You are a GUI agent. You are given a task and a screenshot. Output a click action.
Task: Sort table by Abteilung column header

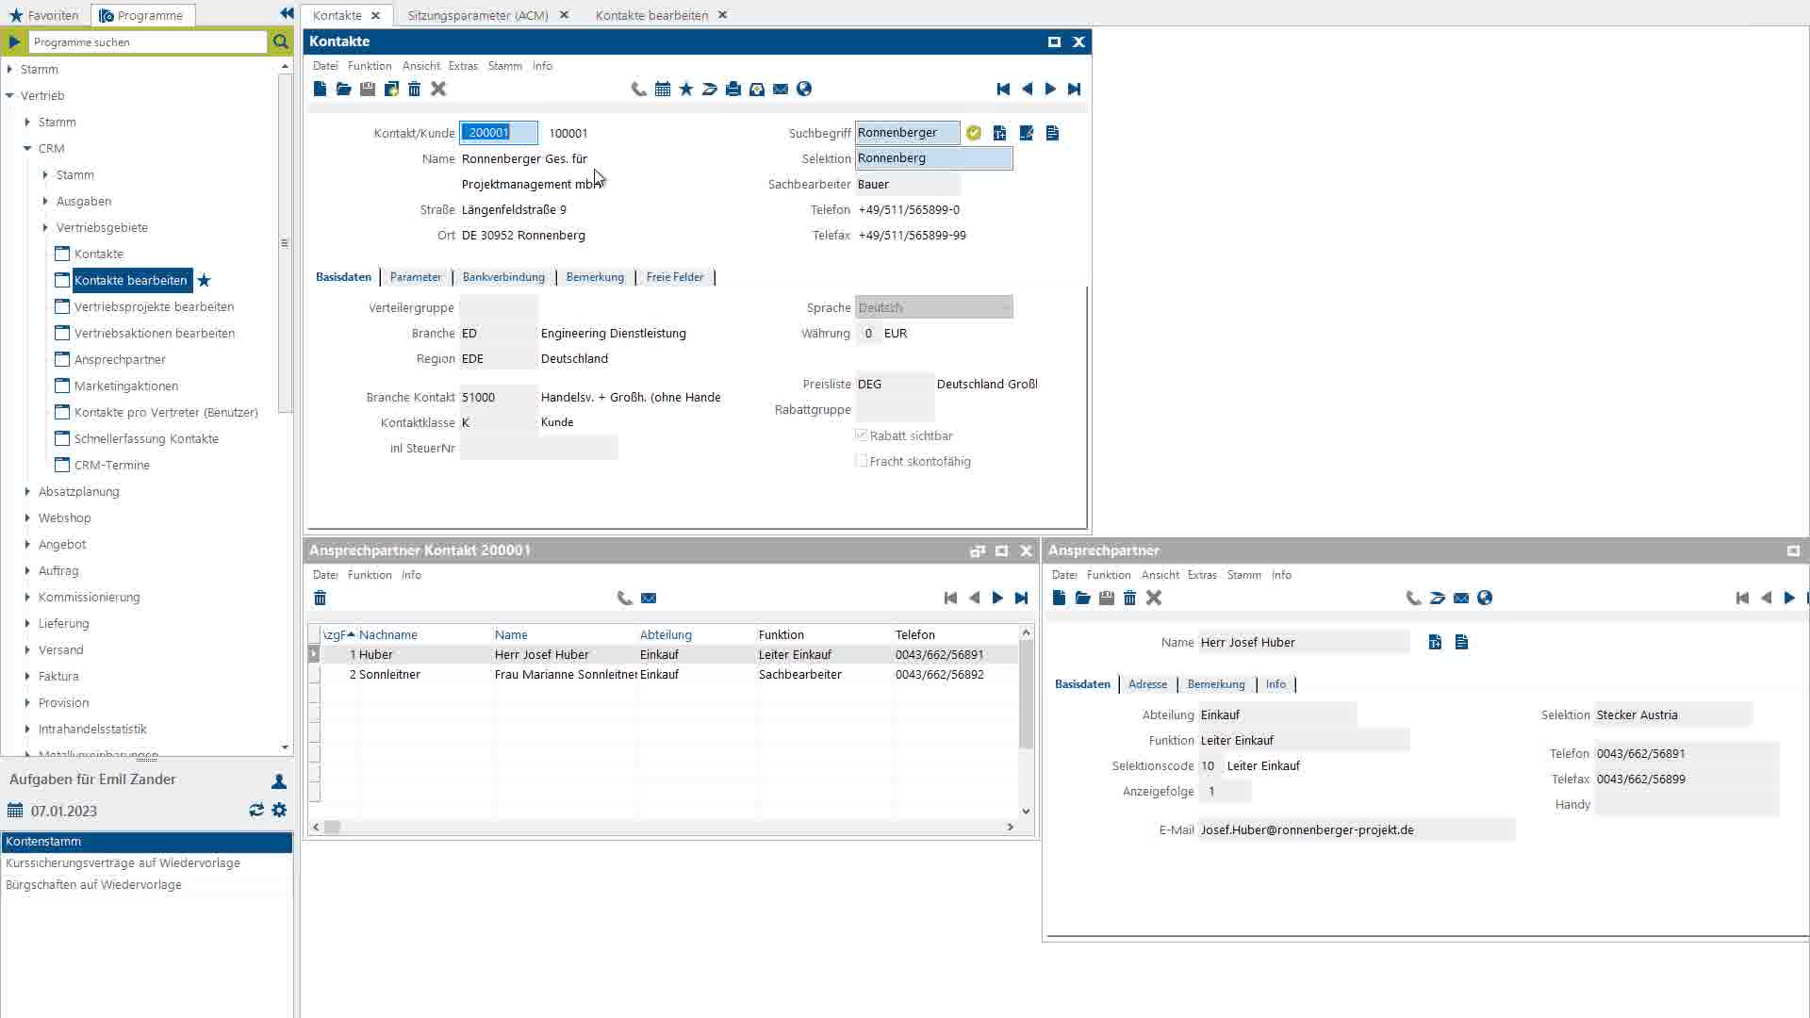(x=666, y=634)
